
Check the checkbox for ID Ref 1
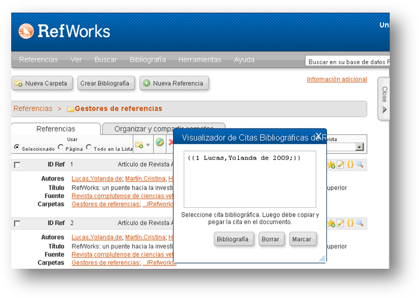pyautogui.click(x=17, y=165)
